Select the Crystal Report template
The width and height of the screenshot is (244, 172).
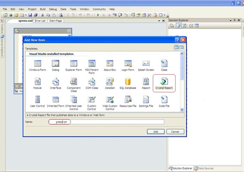[x=164, y=83]
